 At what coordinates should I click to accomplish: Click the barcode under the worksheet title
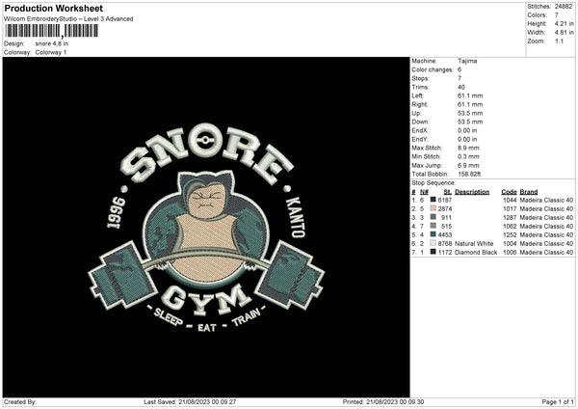pyautogui.click(x=51, y=31)
